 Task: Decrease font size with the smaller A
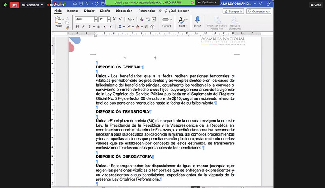(120, 19)
